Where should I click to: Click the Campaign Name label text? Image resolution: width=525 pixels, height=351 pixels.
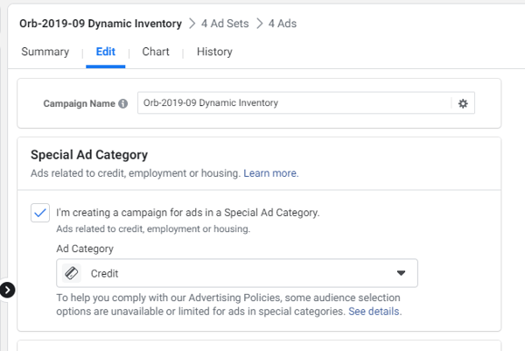[x=79, y=104]
